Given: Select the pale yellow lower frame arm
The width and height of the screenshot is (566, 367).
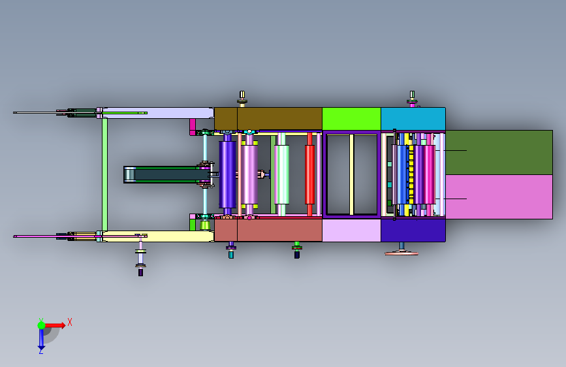Looking at the screenshot, I should pos(157,236).
